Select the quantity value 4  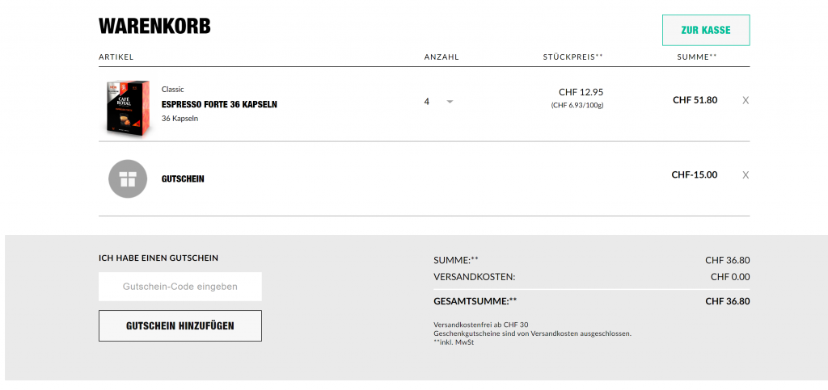tap(427, 102)
